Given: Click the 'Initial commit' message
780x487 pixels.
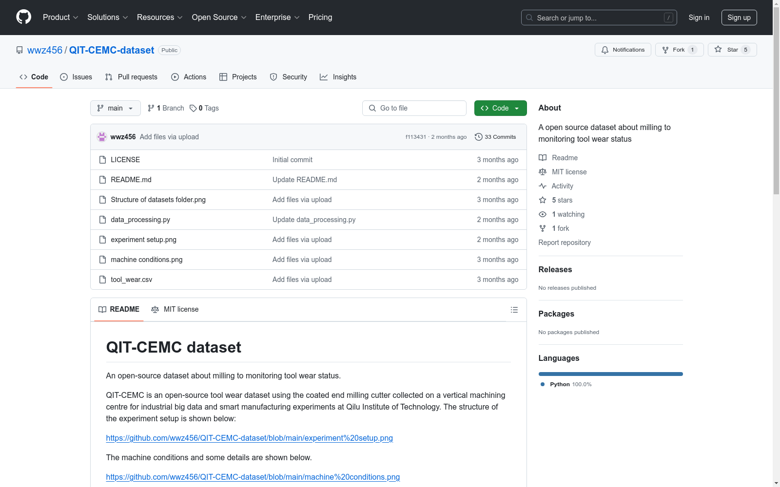Looking at the screenshot, I should click(x=292, y=160).
